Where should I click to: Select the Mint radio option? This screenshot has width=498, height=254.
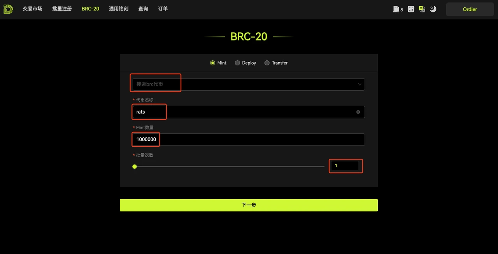point(218,63)
